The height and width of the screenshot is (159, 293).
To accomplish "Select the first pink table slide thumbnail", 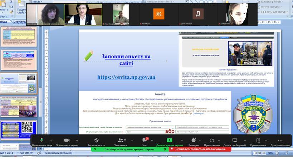I will pos(19,36).
